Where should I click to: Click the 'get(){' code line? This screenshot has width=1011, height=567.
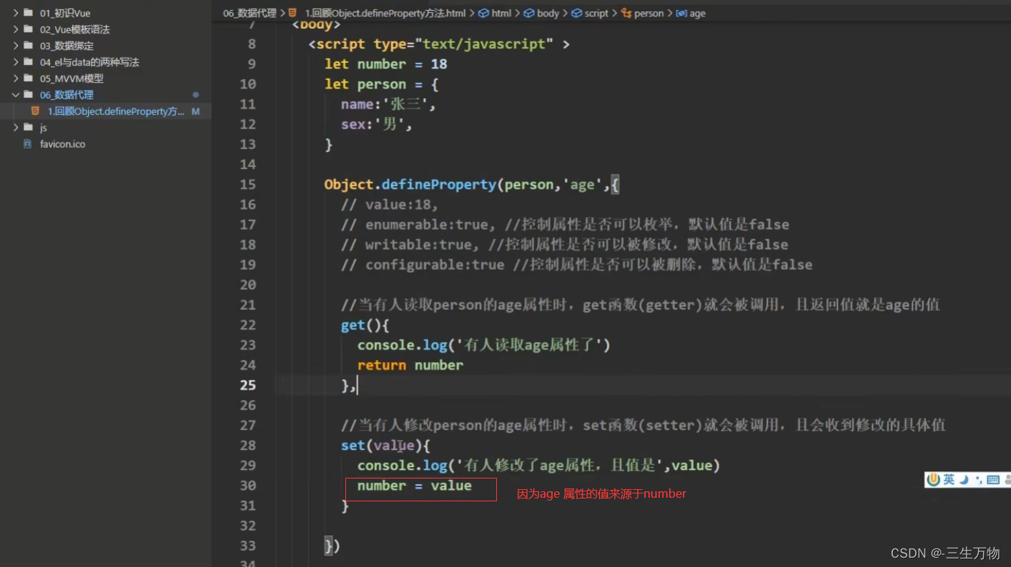(x=365, y=325)
